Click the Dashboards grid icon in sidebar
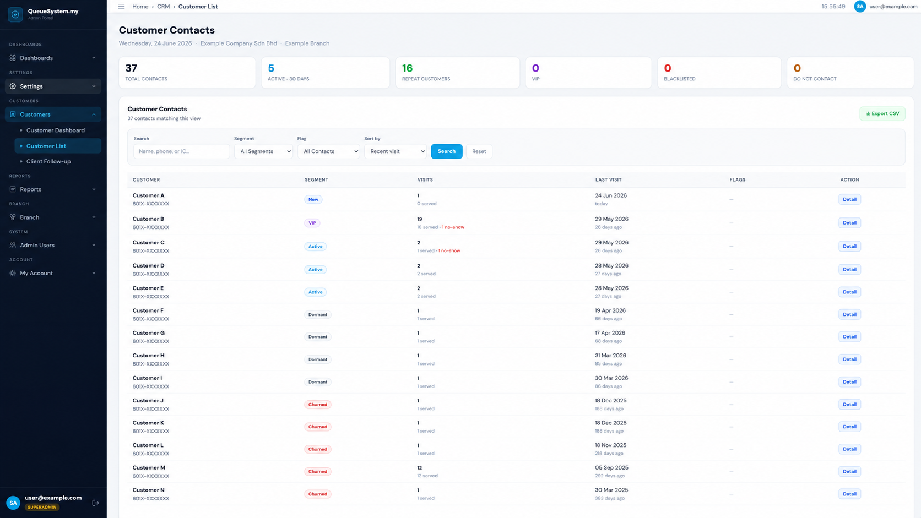921x518 pixels. click(13, 58)
